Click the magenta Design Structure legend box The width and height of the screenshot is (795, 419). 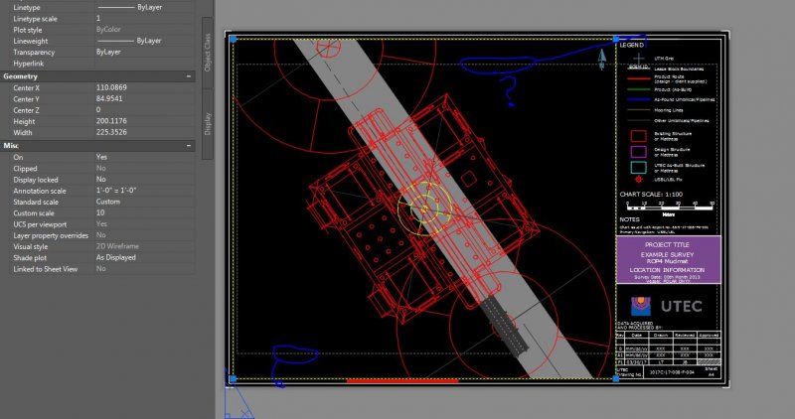638,152
